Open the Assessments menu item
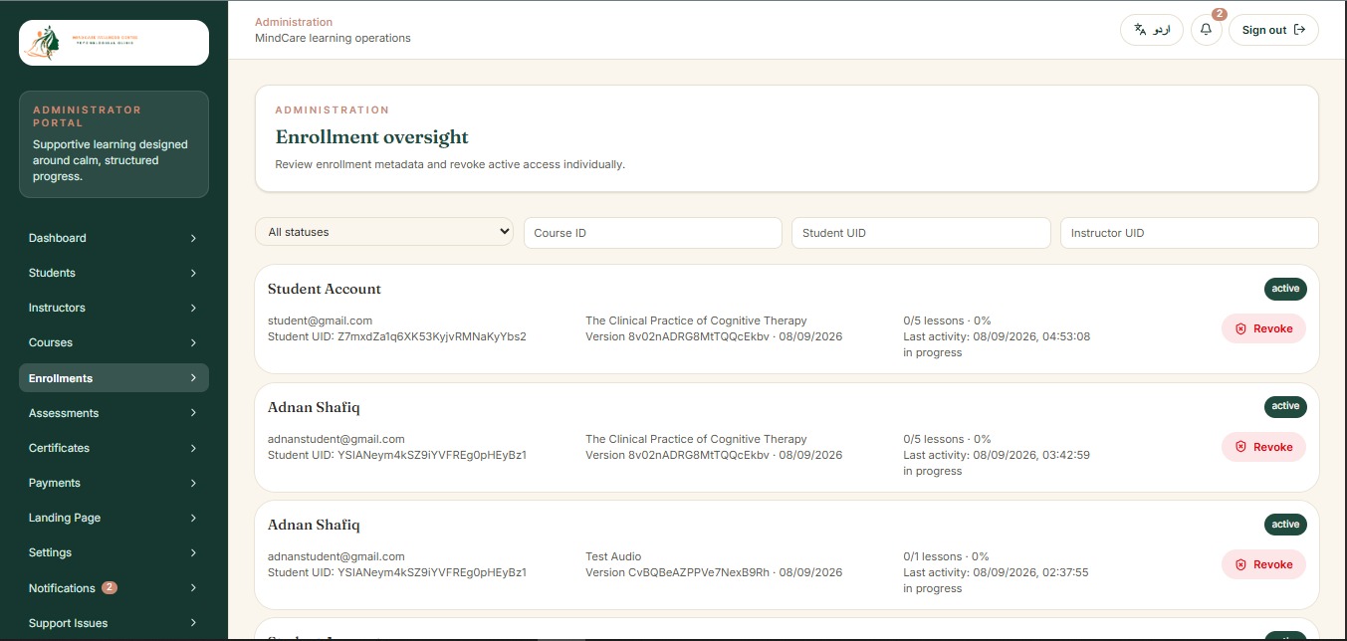This screenshot has height=641, width=1347. tap(113, 413)
